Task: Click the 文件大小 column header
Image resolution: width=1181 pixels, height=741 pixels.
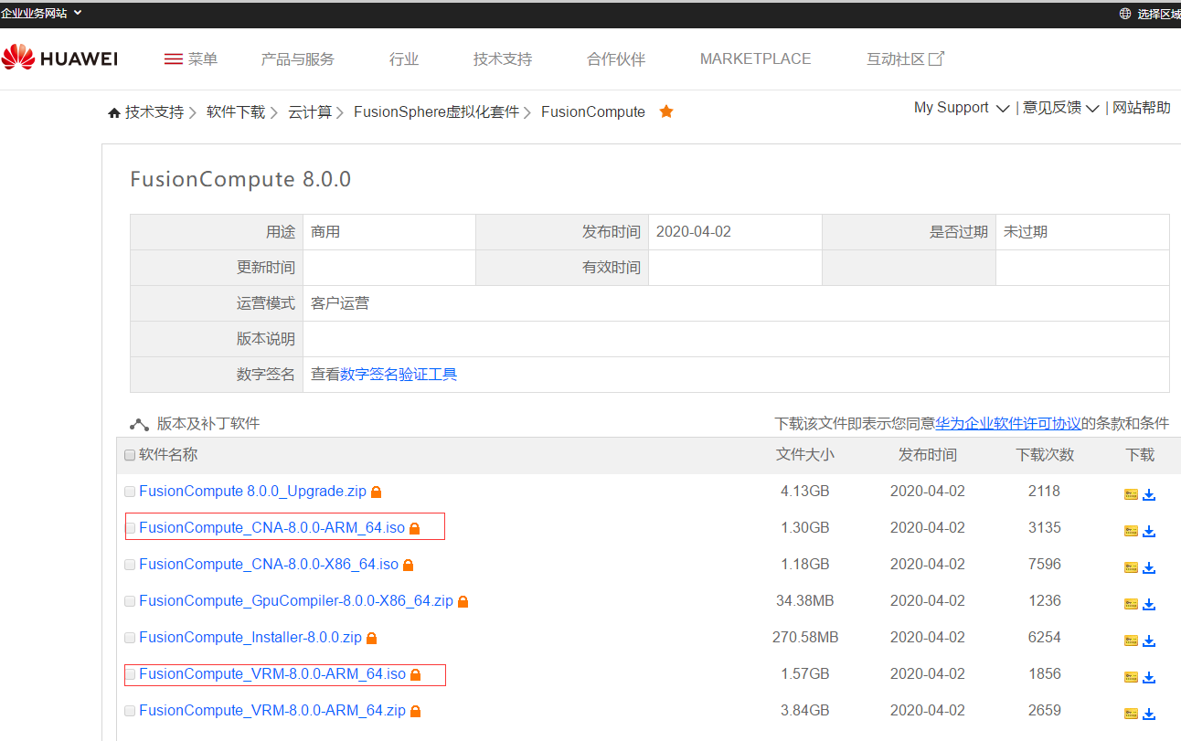Action: (x=805, y=455)
